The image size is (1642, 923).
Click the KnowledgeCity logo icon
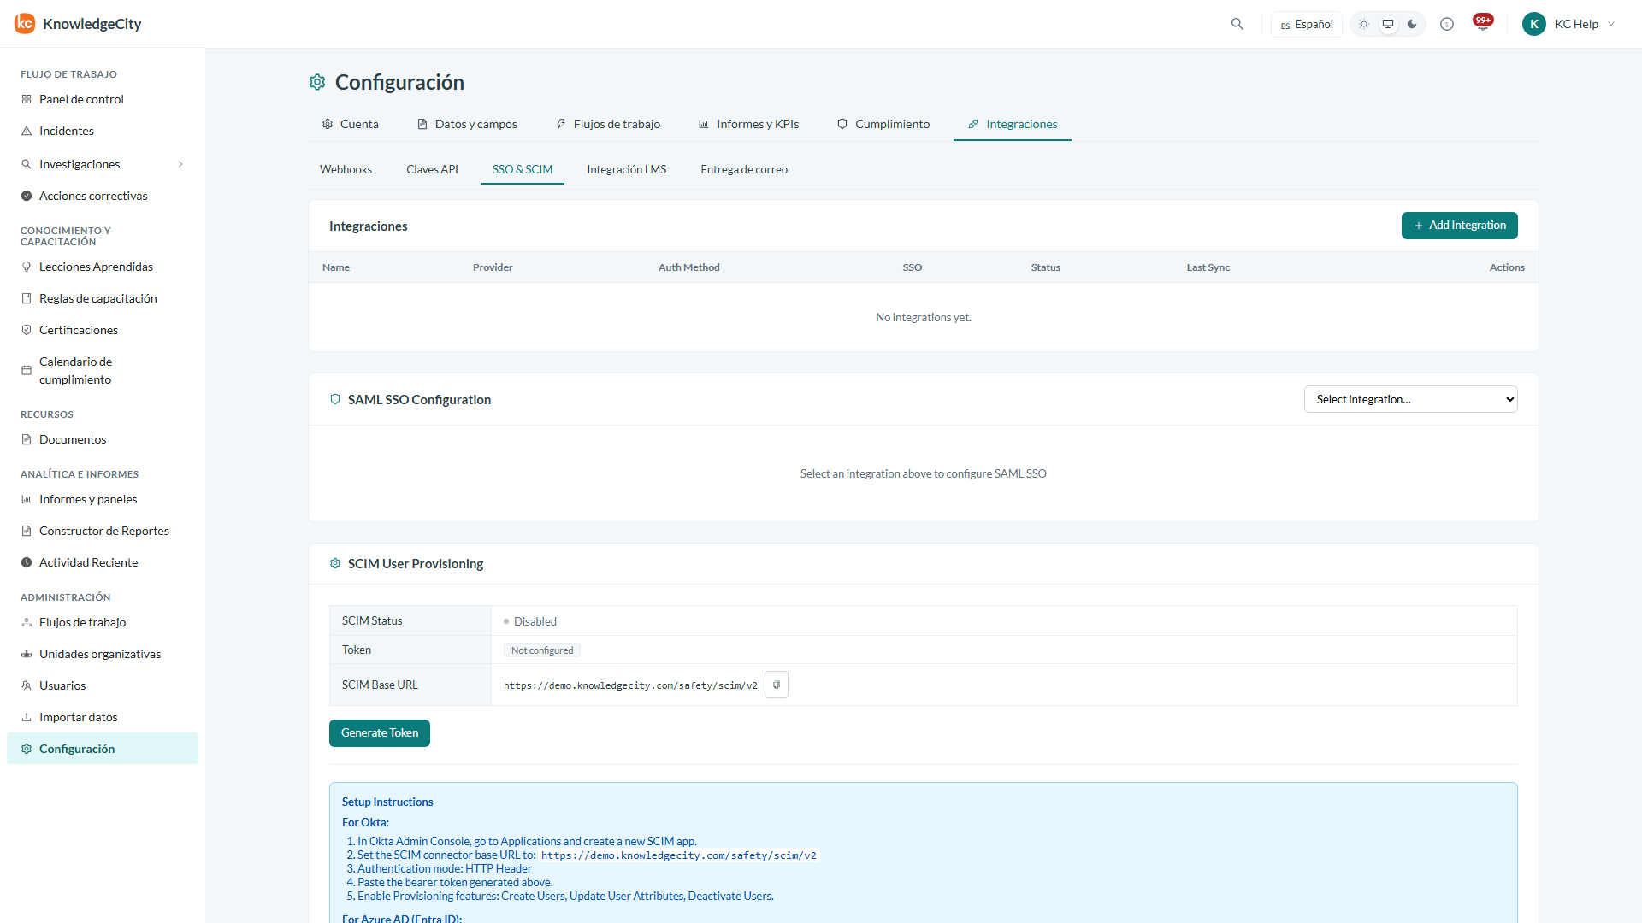pyautogui.click(x=25, y=23)
